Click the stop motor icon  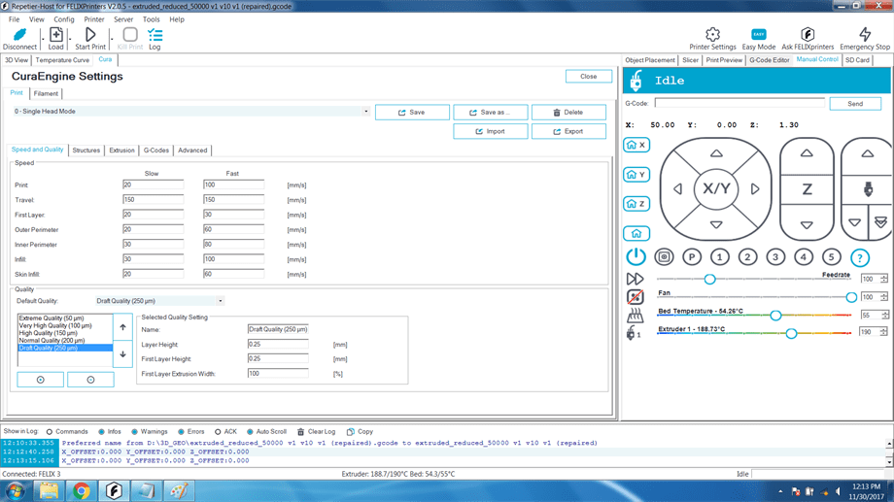click(x=664, y=257)
